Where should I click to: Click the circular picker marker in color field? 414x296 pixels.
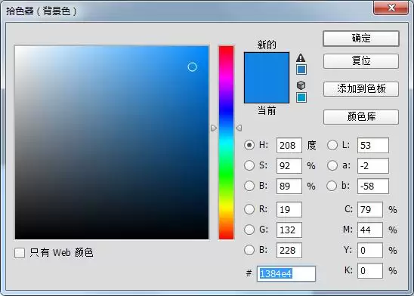192,67
